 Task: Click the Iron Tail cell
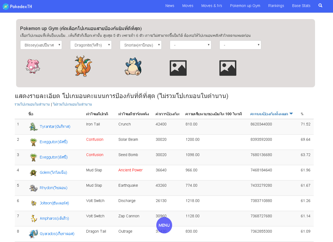(93, 124)
